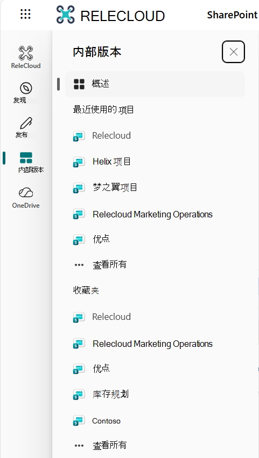Select the 内部版本 icon in app bar
Screen dimensions: 259x458
26,158
